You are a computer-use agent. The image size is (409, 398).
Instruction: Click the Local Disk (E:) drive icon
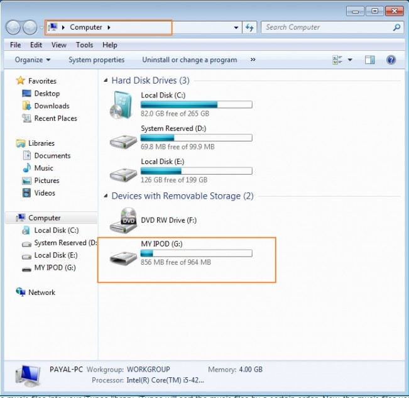pos(123,175)
